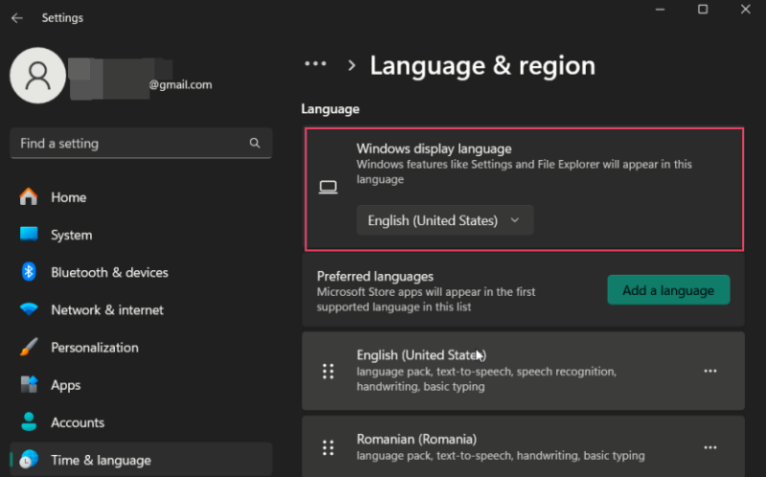Go back with the Settings back arrow

(x=17, y=18)
